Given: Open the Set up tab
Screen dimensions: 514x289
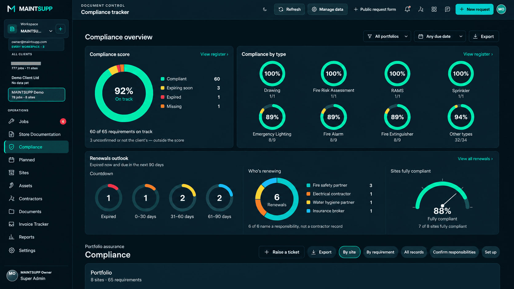Looking at the screenshot, I should coord(490,252).
